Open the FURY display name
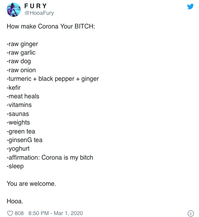Screen dimensions: 199x217 tap(36, 6)
